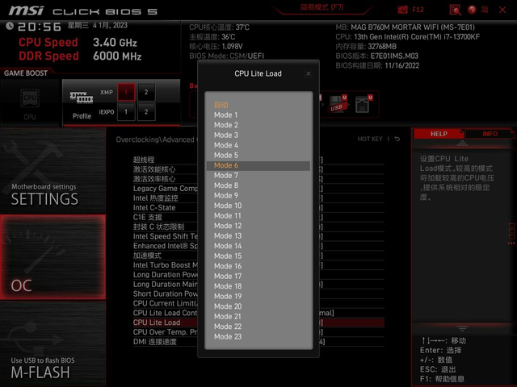
Task: Click the rightmost boot priority drive icon
Action: click(x=364, y=104)
